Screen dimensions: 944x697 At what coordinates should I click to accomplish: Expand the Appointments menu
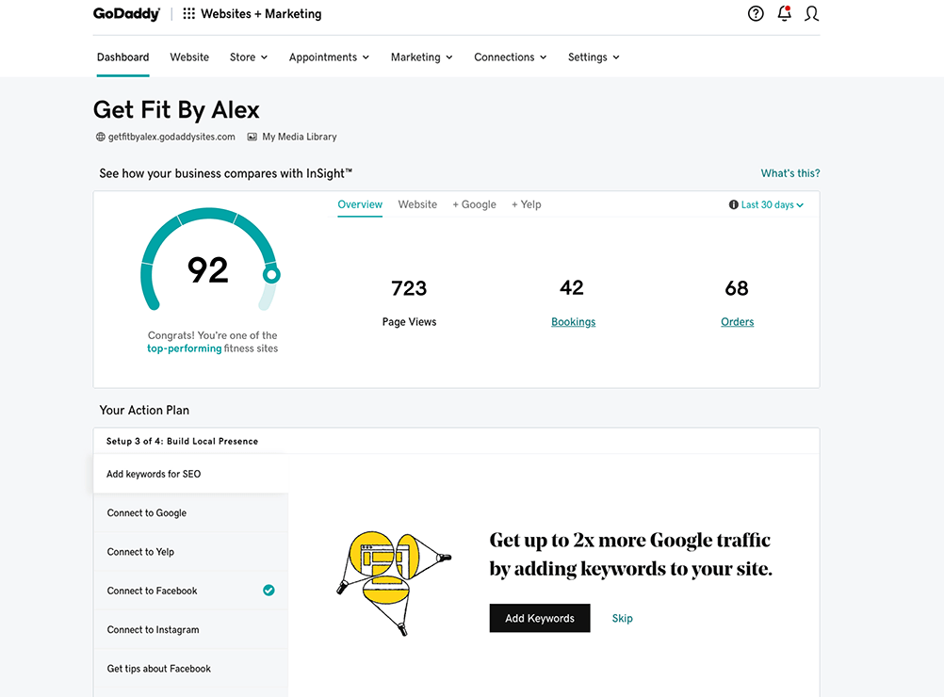330,57
